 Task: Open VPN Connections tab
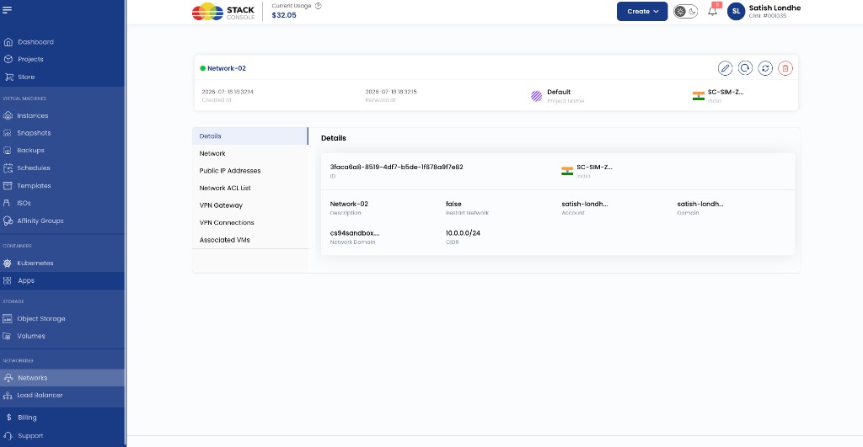(x=249, y=223)
